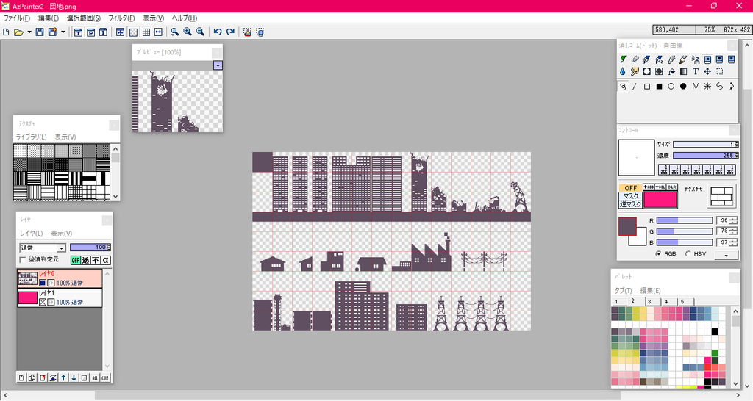Select the マスク color mask option
The width and height of the screenshot is (753, 401).
tap(630, 195)
